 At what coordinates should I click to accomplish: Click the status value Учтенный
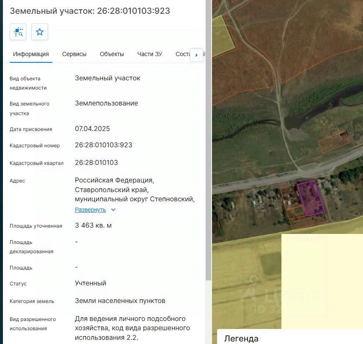[x=90, y=283]
